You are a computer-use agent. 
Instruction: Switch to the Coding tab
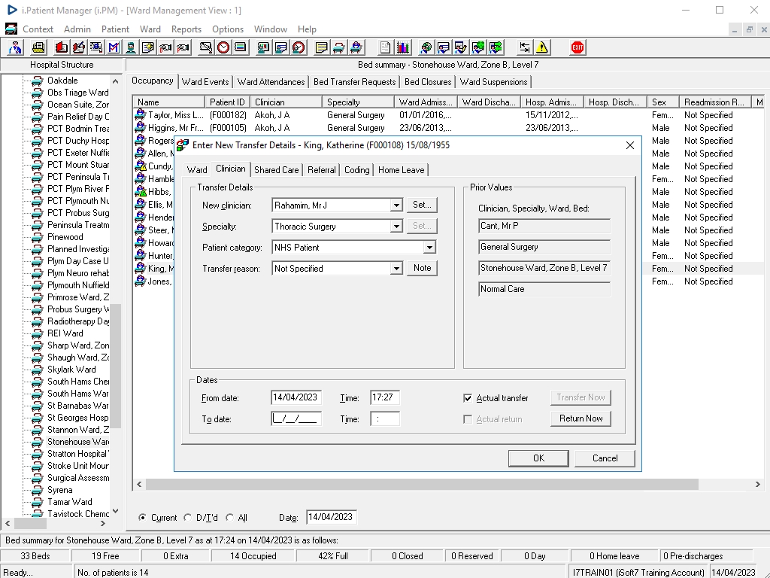tap(357, 170)
